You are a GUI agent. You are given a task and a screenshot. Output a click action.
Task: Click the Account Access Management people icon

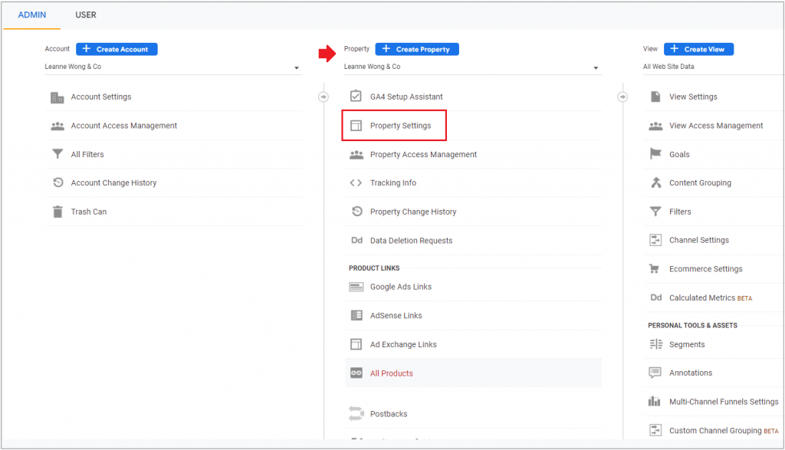point(57,126)
